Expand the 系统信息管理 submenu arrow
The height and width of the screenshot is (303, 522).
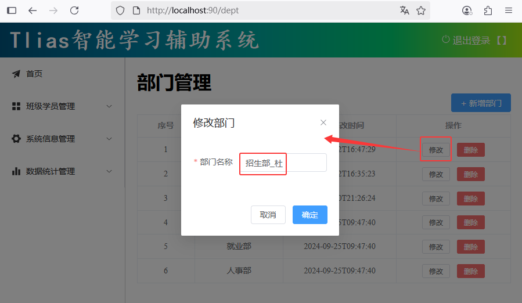tap(109, 139)
